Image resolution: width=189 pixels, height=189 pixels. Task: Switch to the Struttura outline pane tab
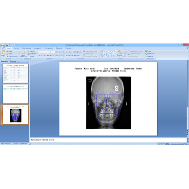(x=13, y=61)
